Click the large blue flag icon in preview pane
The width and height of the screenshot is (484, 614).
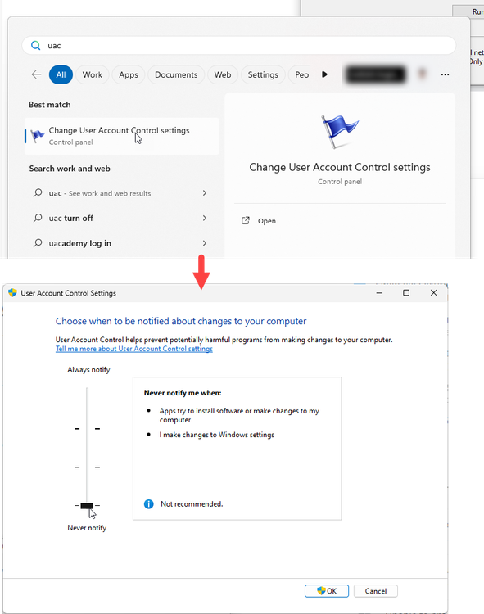[339, 132]
